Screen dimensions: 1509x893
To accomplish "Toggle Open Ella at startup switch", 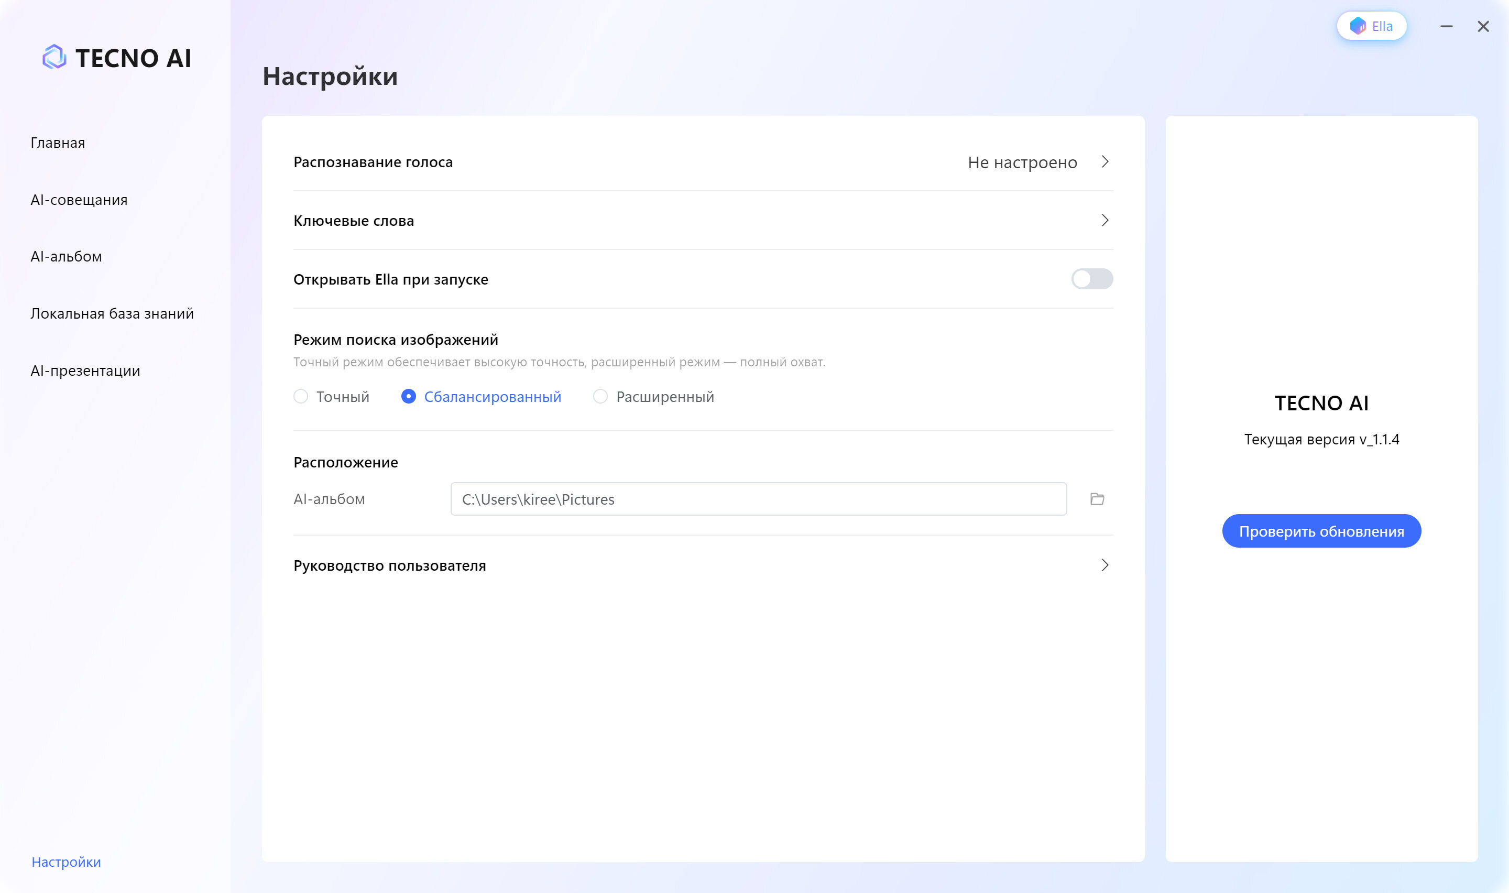I will pos(1091,279).
